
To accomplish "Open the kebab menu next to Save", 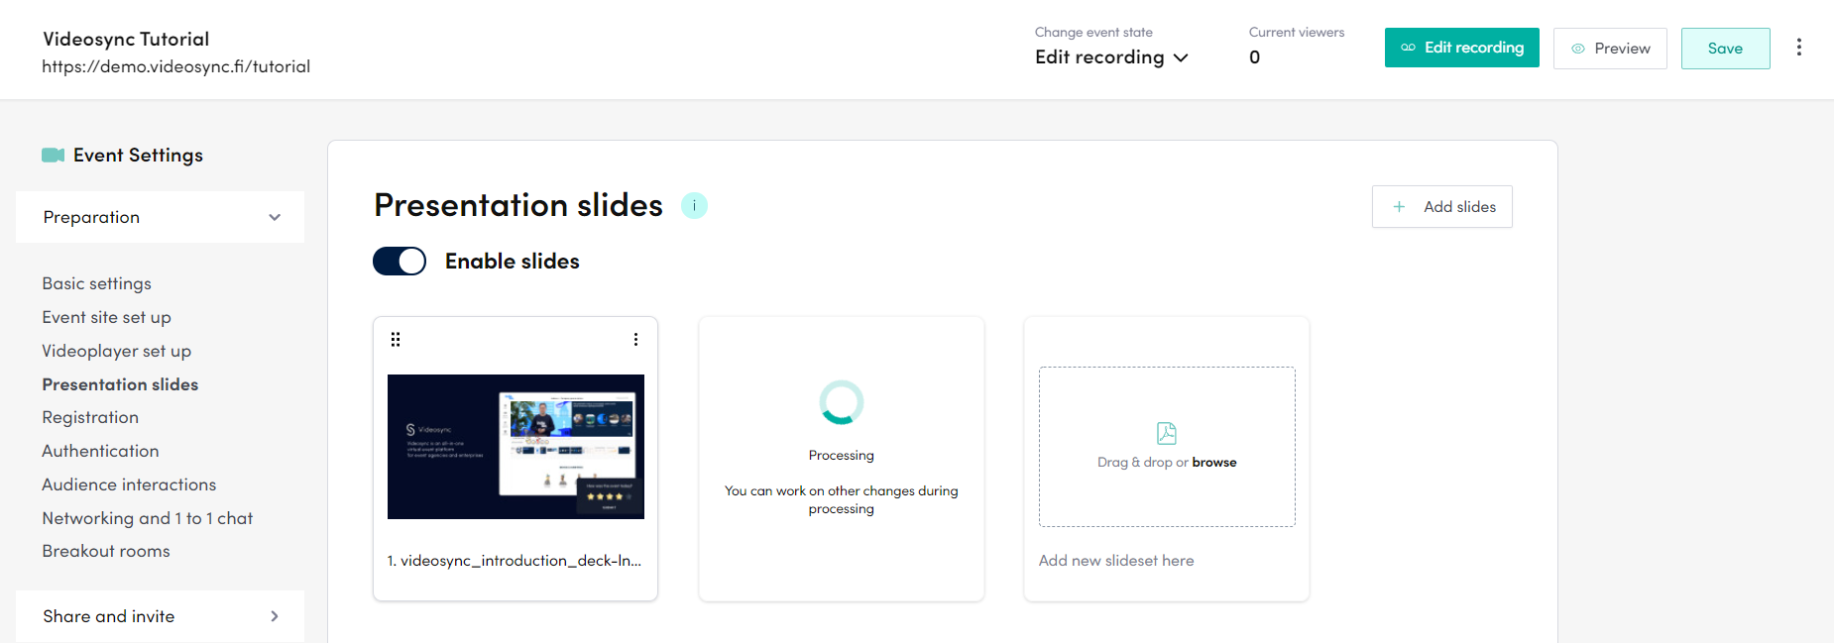I will [x=1799, y=46].
